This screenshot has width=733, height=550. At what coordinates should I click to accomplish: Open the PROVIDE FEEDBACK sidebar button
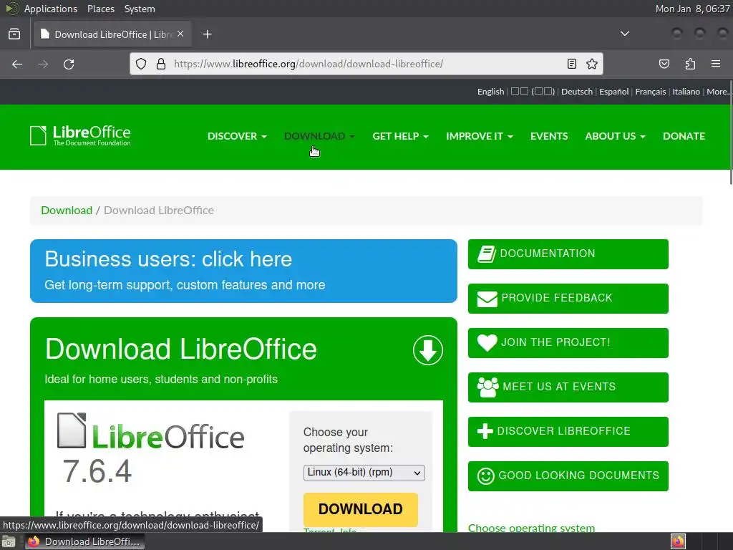568,299
